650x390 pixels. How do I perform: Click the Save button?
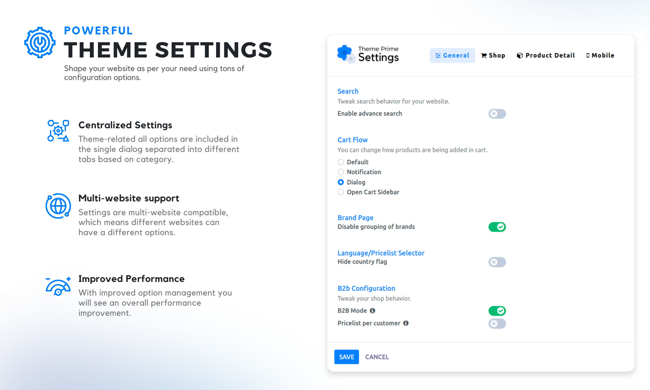346,357
